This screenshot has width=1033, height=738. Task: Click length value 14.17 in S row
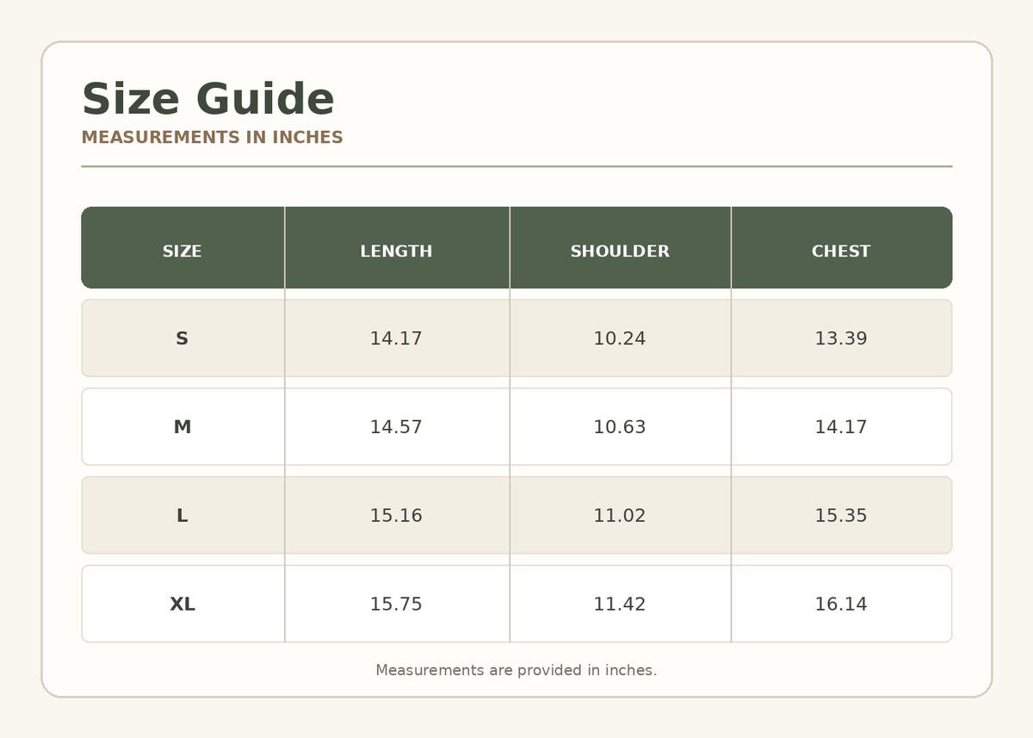click(396, 338)
